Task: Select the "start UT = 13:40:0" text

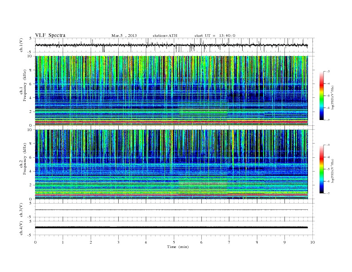Action: (x=215, y=36)
